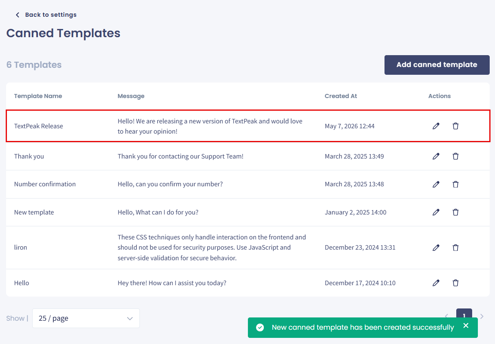Delete the New template entry

pos(455,212)
